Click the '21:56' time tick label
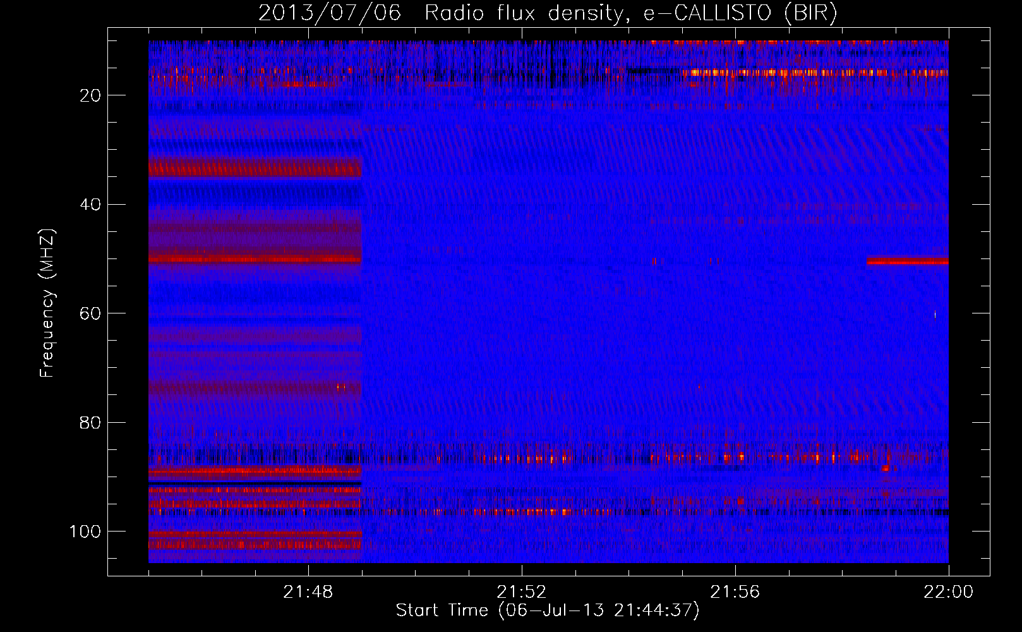 pos(735,592)
